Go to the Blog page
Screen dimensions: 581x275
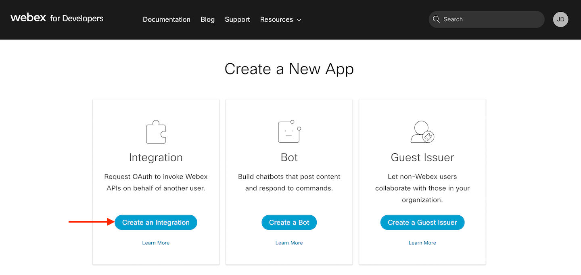(207, 19)
